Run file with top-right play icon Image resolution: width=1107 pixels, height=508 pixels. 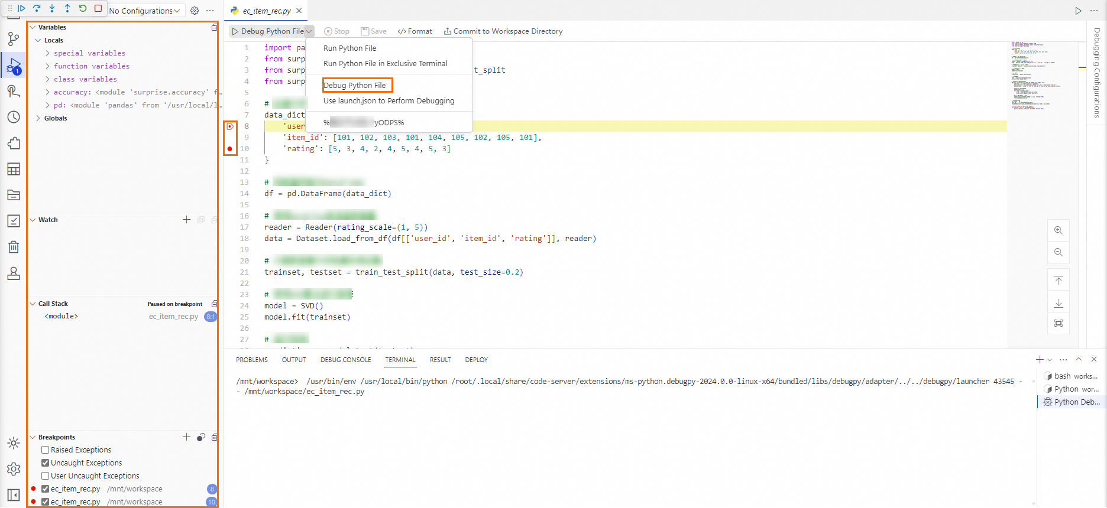pyautogui.click(x=1078, y=11)
